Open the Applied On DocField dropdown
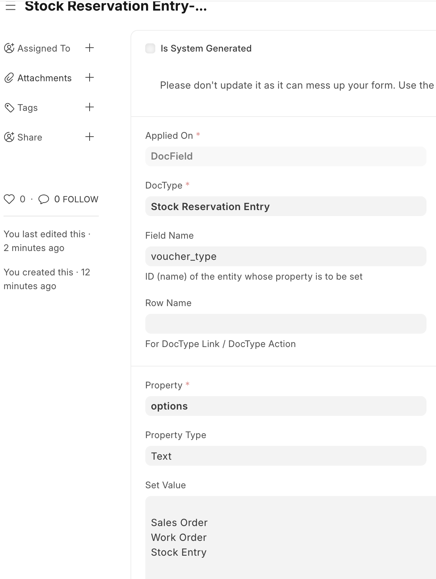The width and height of the screenshot is (436, 579). tap(286, 156)
